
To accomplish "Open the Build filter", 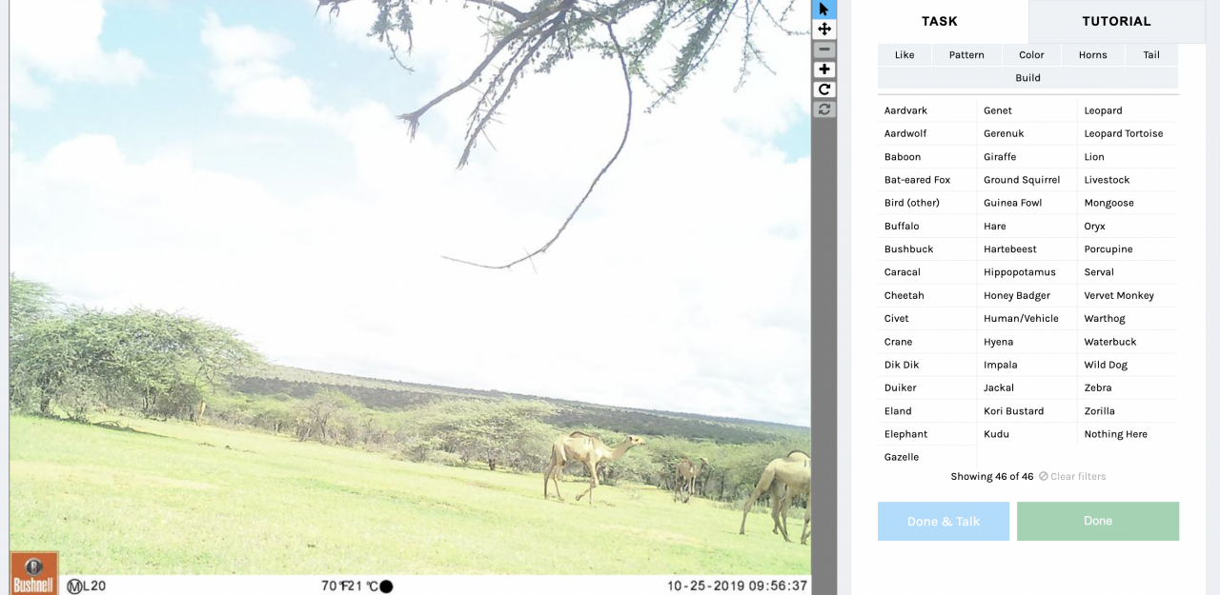I will pyautogui.click(x=1027, y=78).
